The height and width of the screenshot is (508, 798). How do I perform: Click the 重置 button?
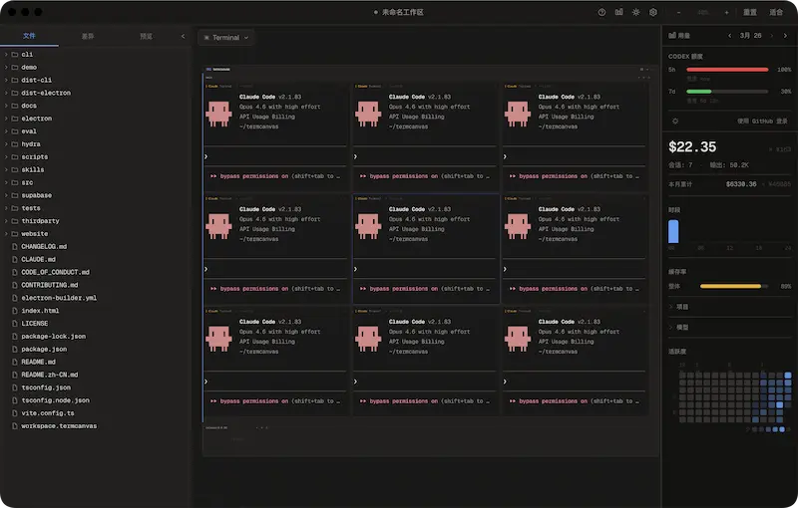coord(750,12)
